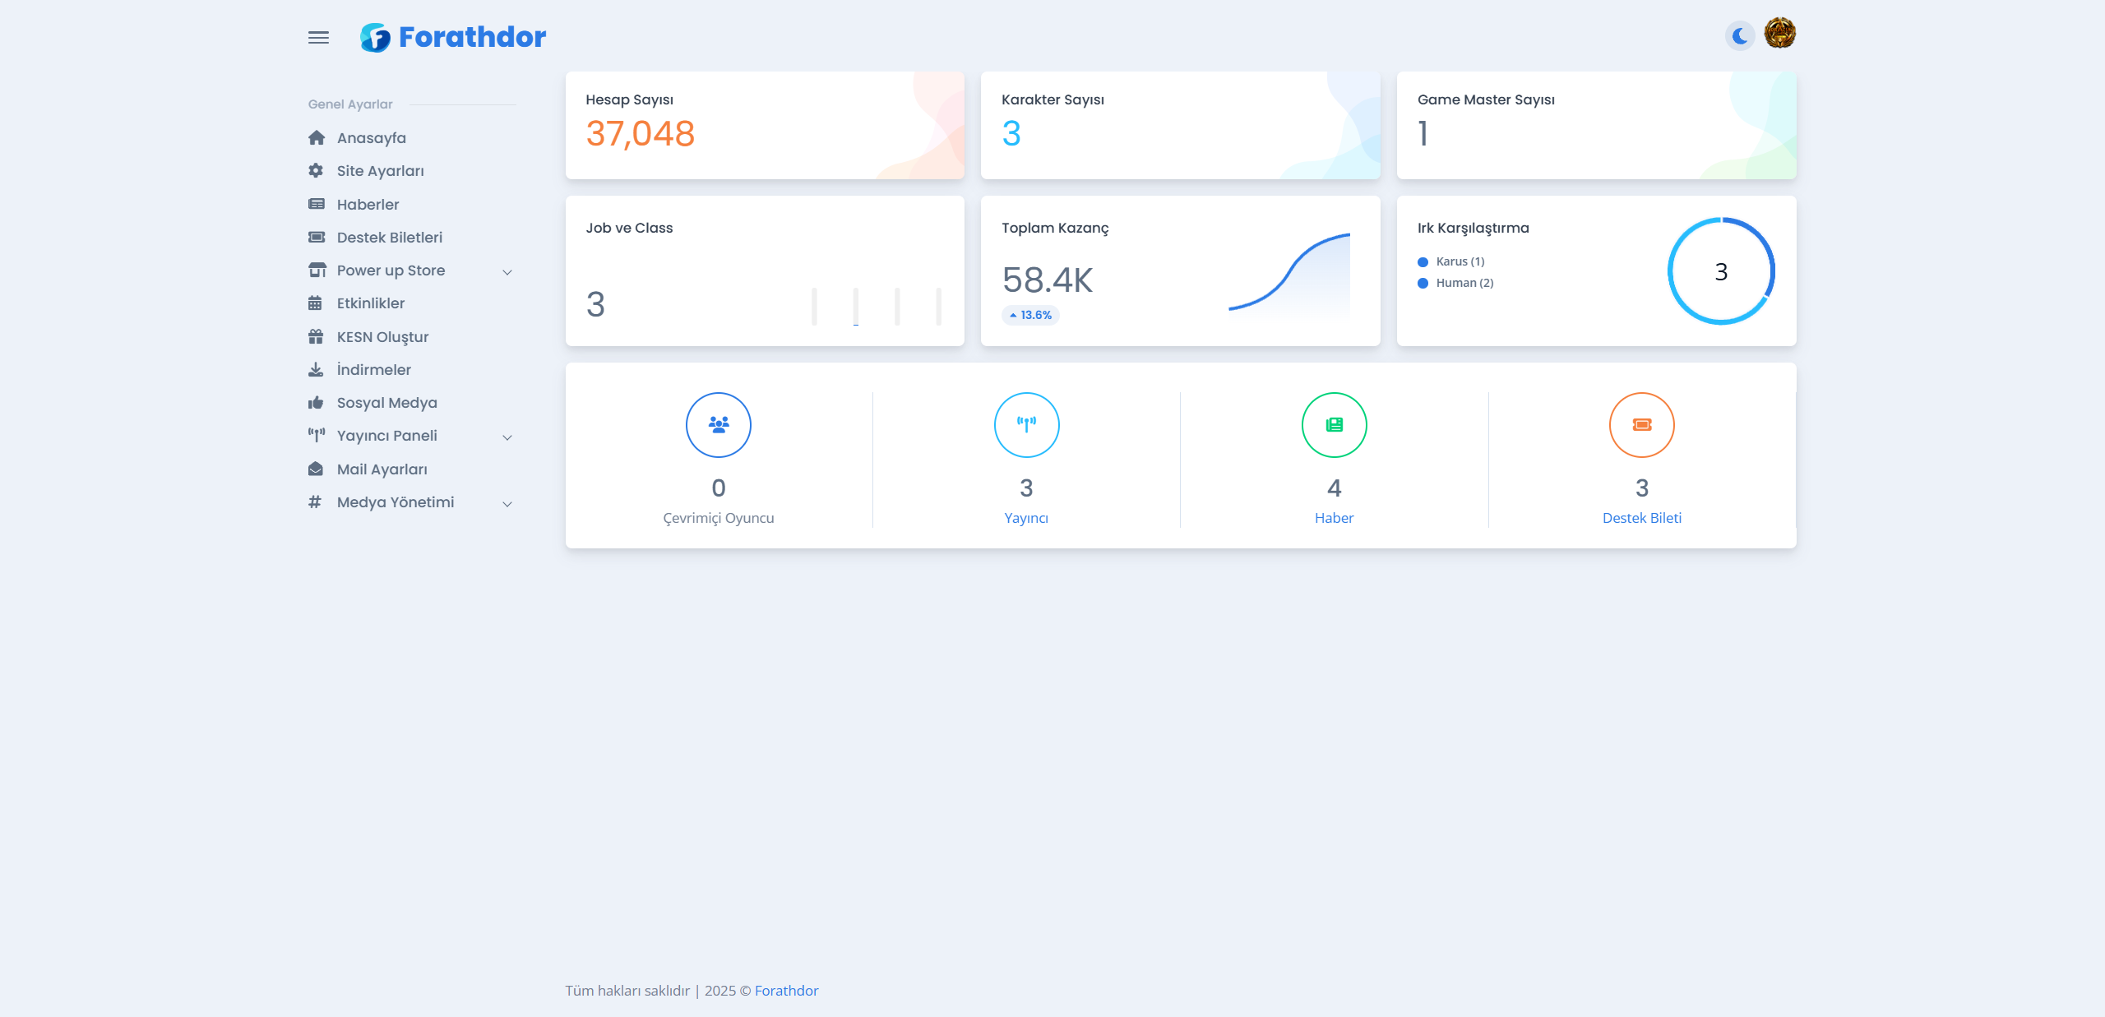
Task: Click the Sosyal Medya thumbs-up icon
Action: (316, 403)
